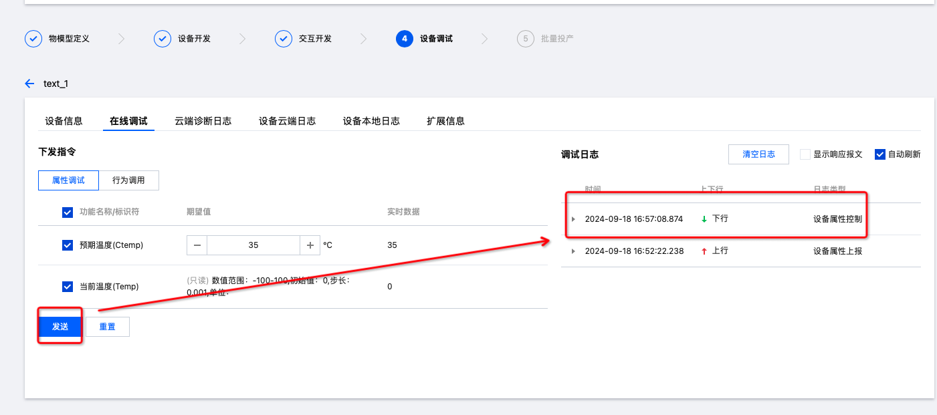The width and height of the screenshot is (937, 415).
Task: Click step 4 设备调试 circle icon
Action: tap(405, 39)
